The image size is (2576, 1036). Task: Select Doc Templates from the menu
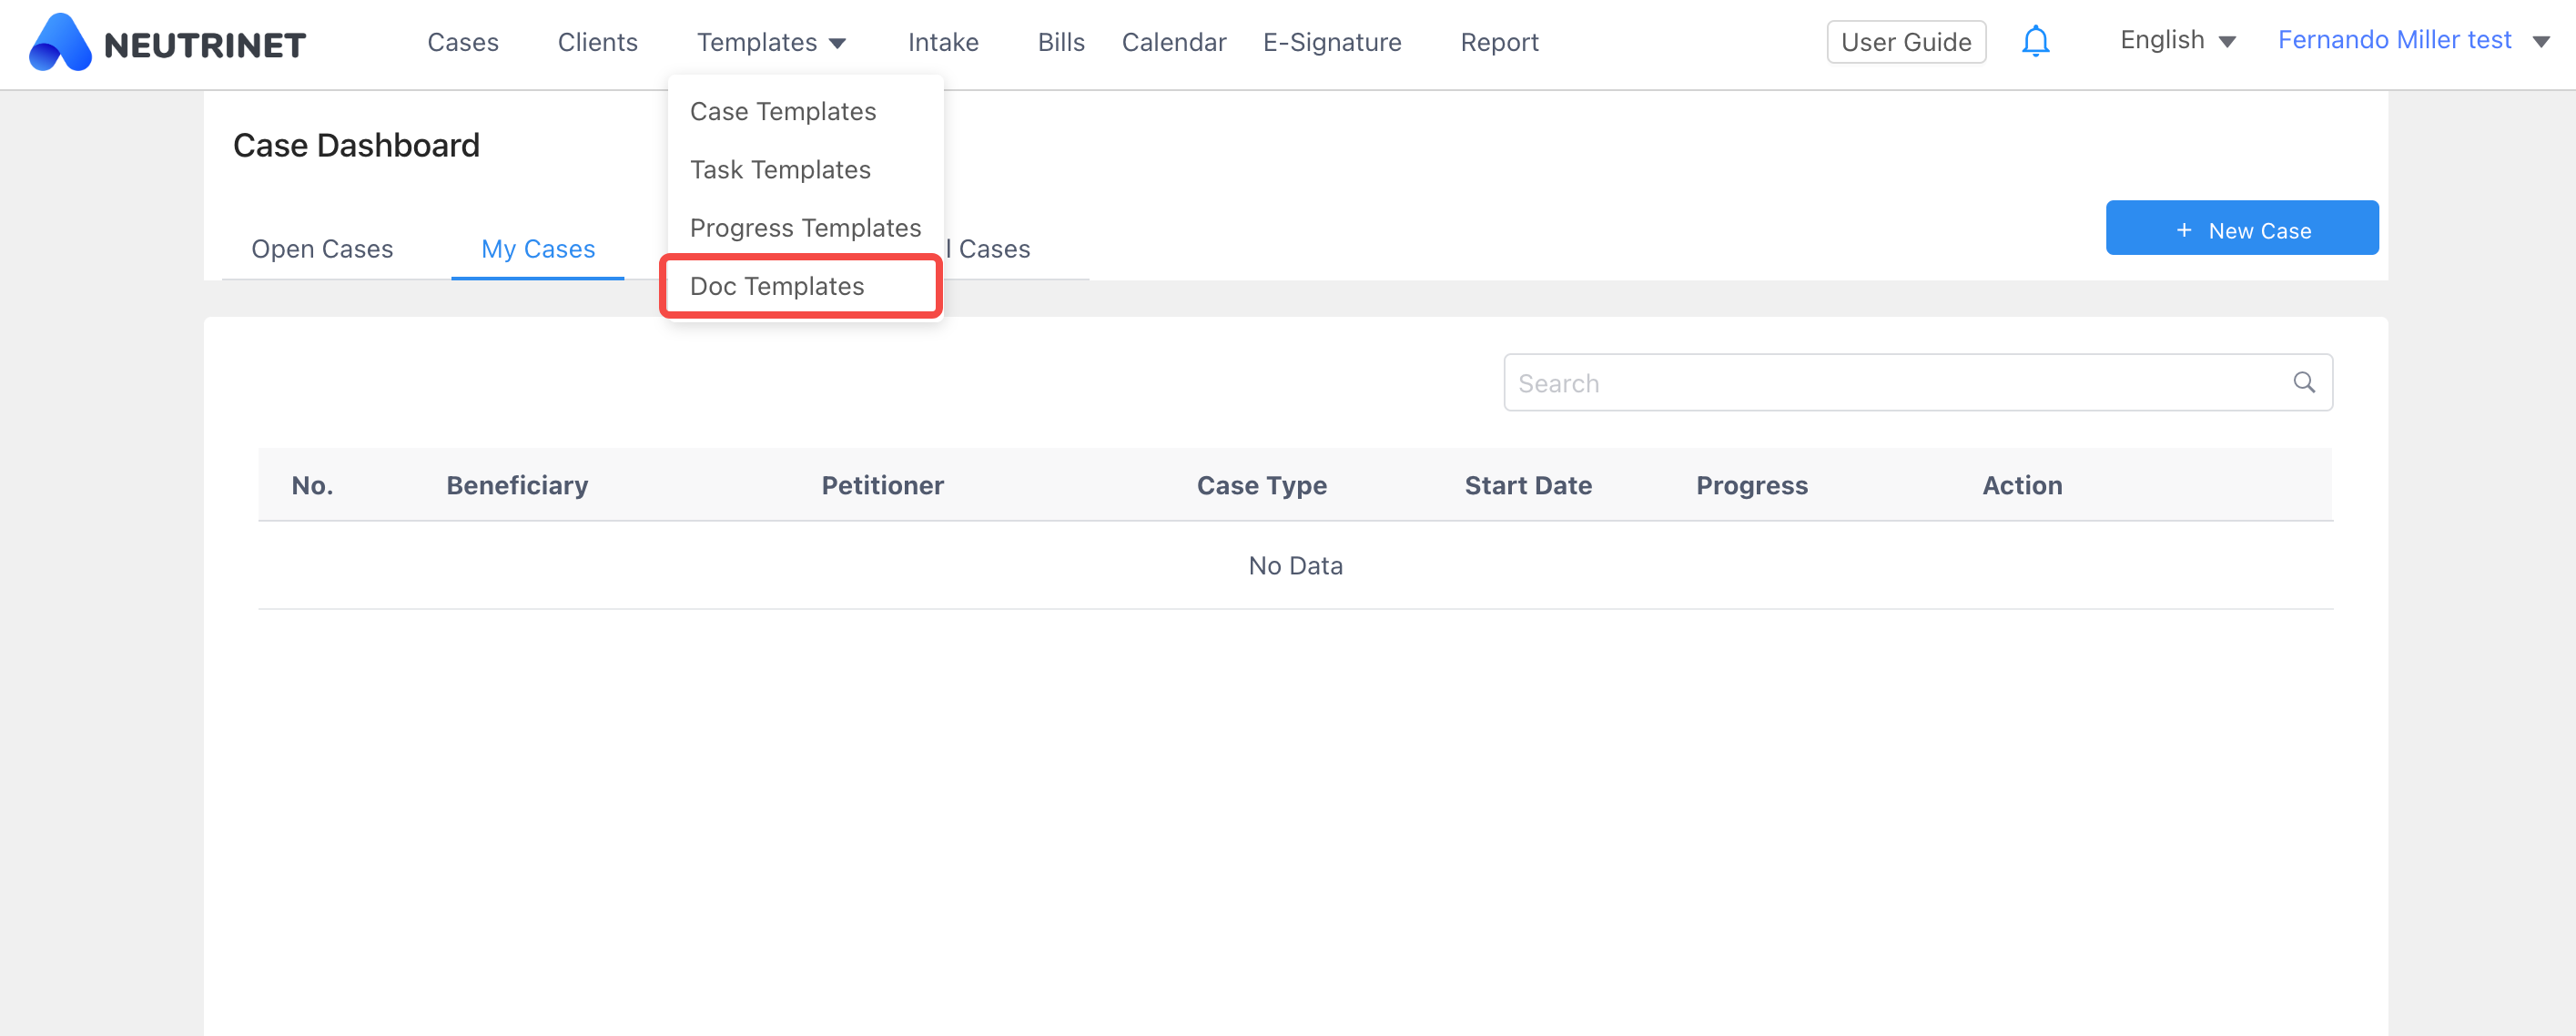[777, 286]
